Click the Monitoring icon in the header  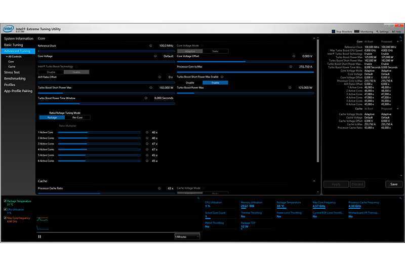point(357,31)
